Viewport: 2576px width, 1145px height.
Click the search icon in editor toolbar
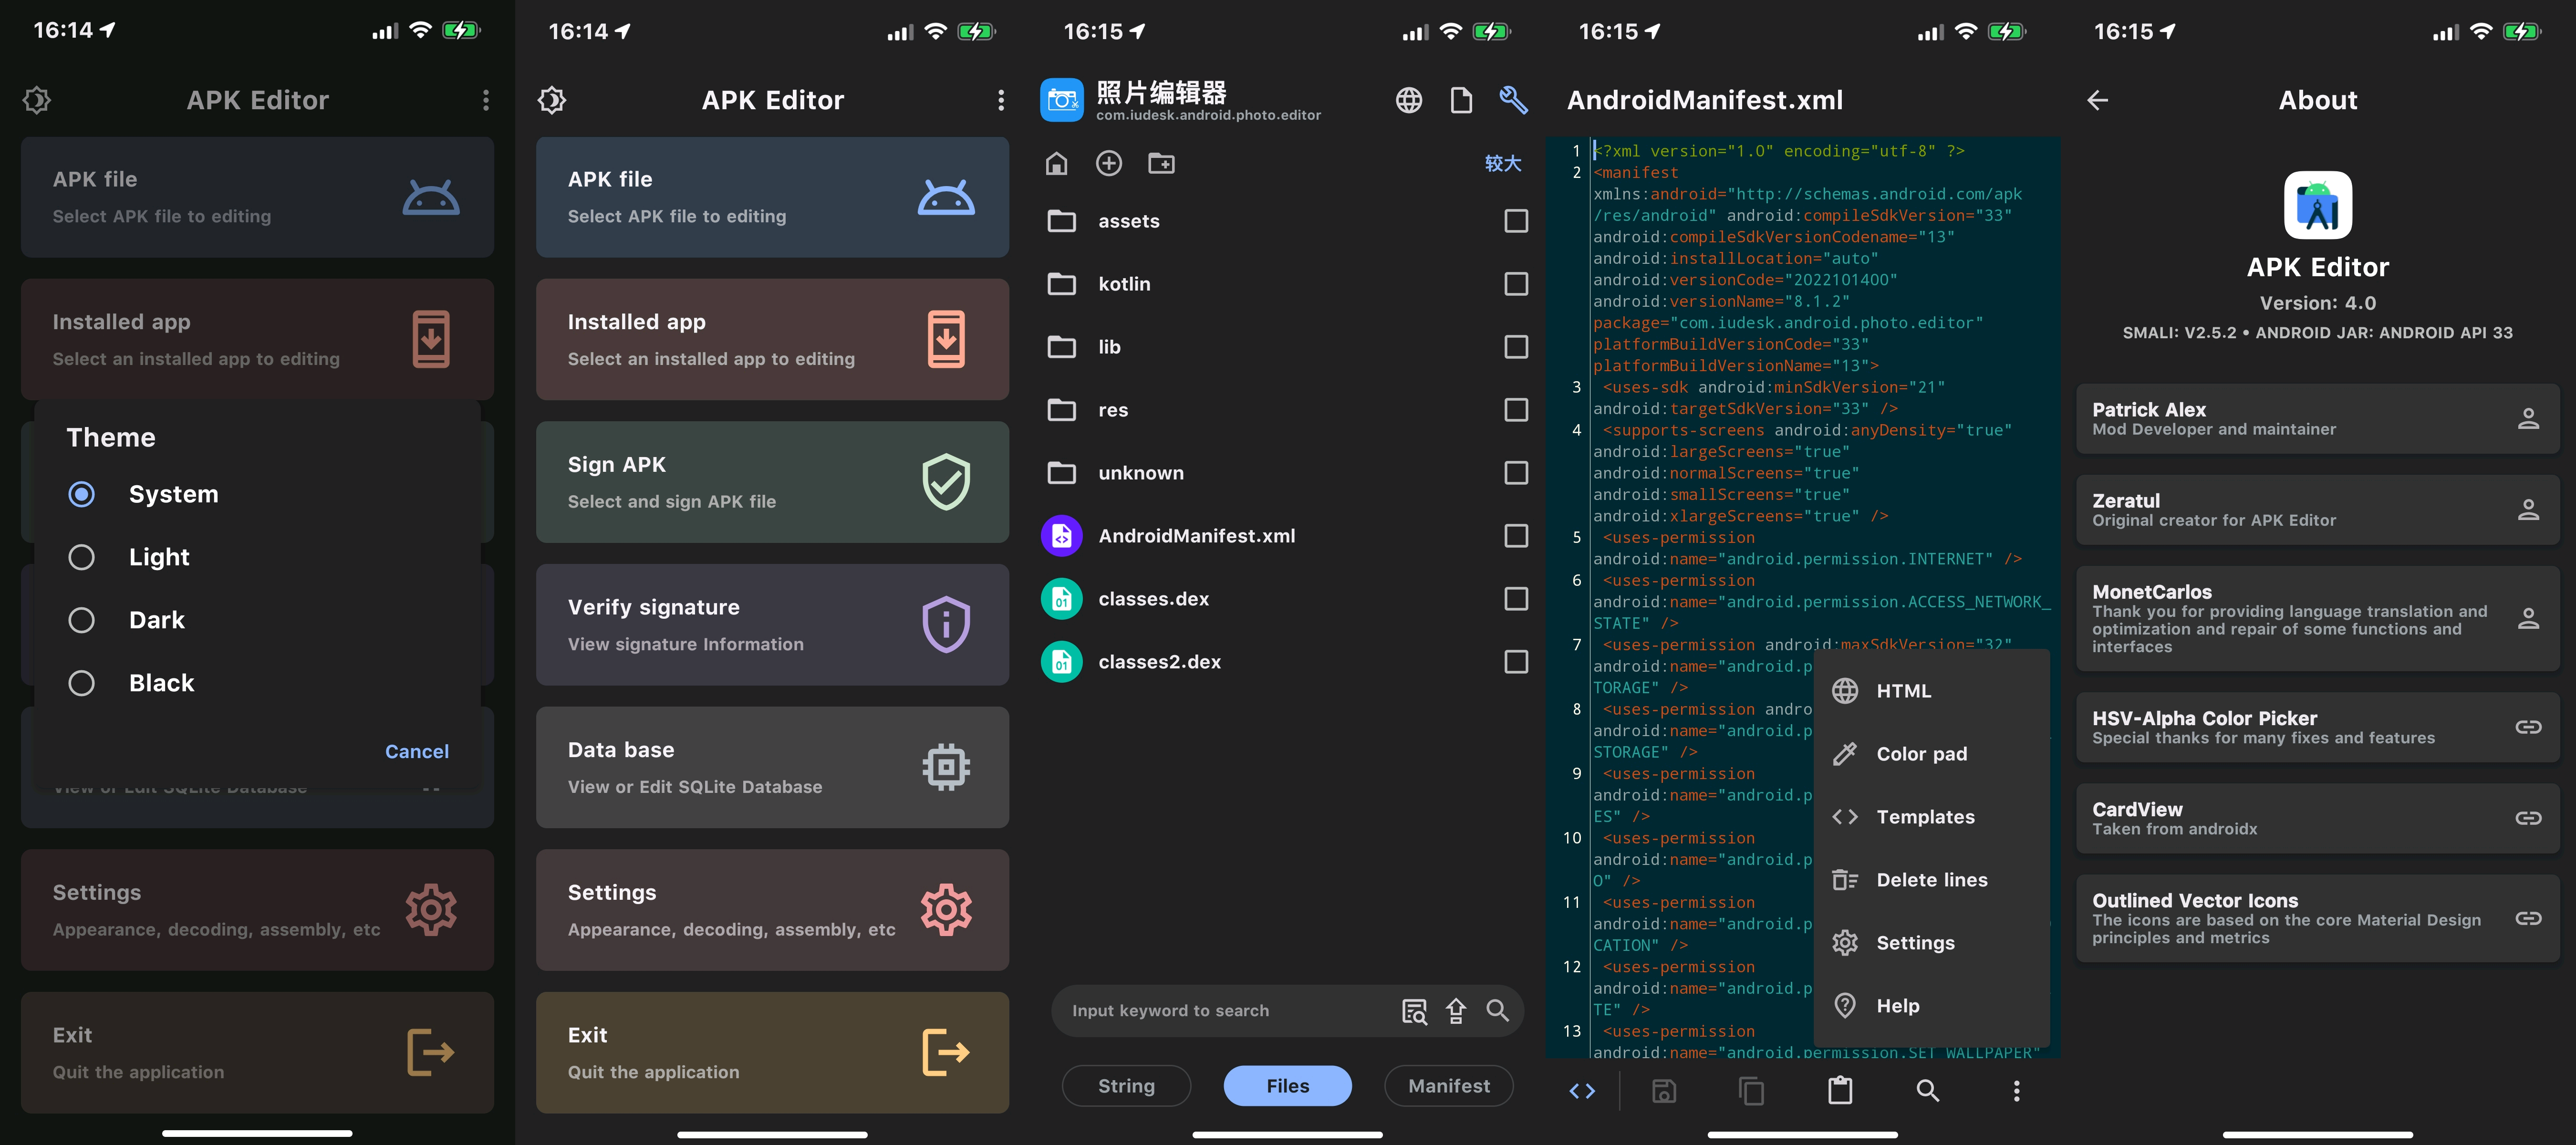coord(1928,1091)
